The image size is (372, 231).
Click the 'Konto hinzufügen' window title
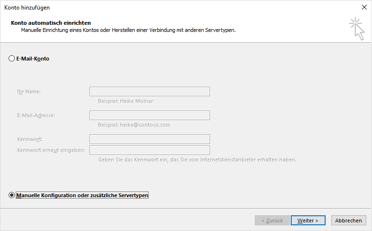click(x=27, y=8)
